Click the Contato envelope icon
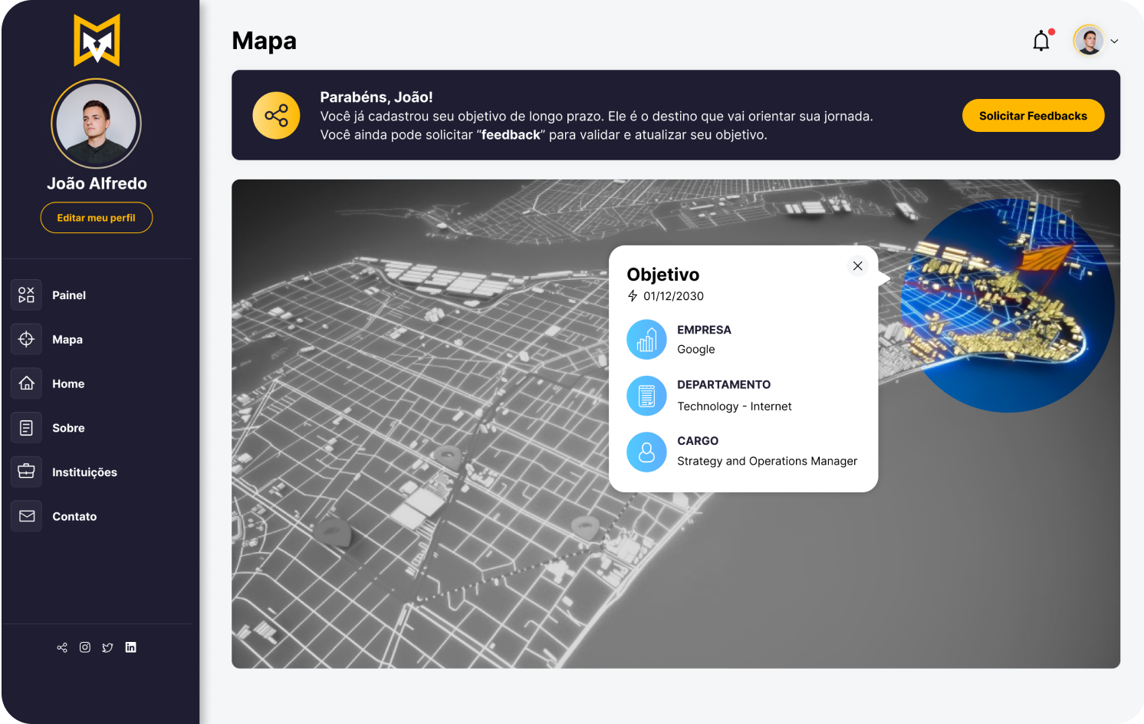This screenshot has width=1144, height=724. [27, 516]
